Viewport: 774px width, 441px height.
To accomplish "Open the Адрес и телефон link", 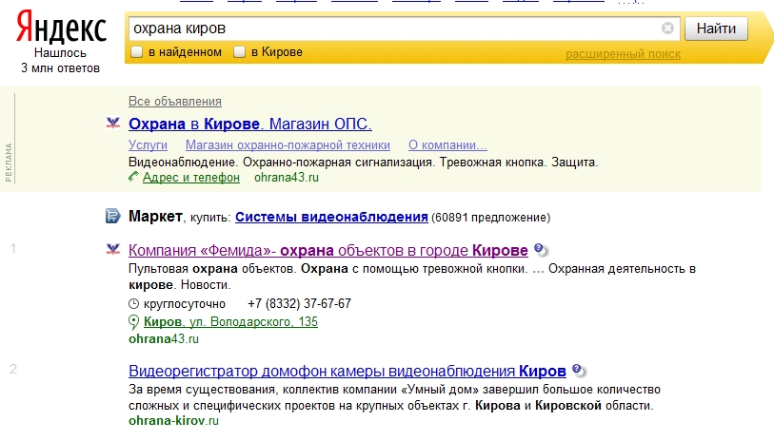I will [x=191, y=178].
